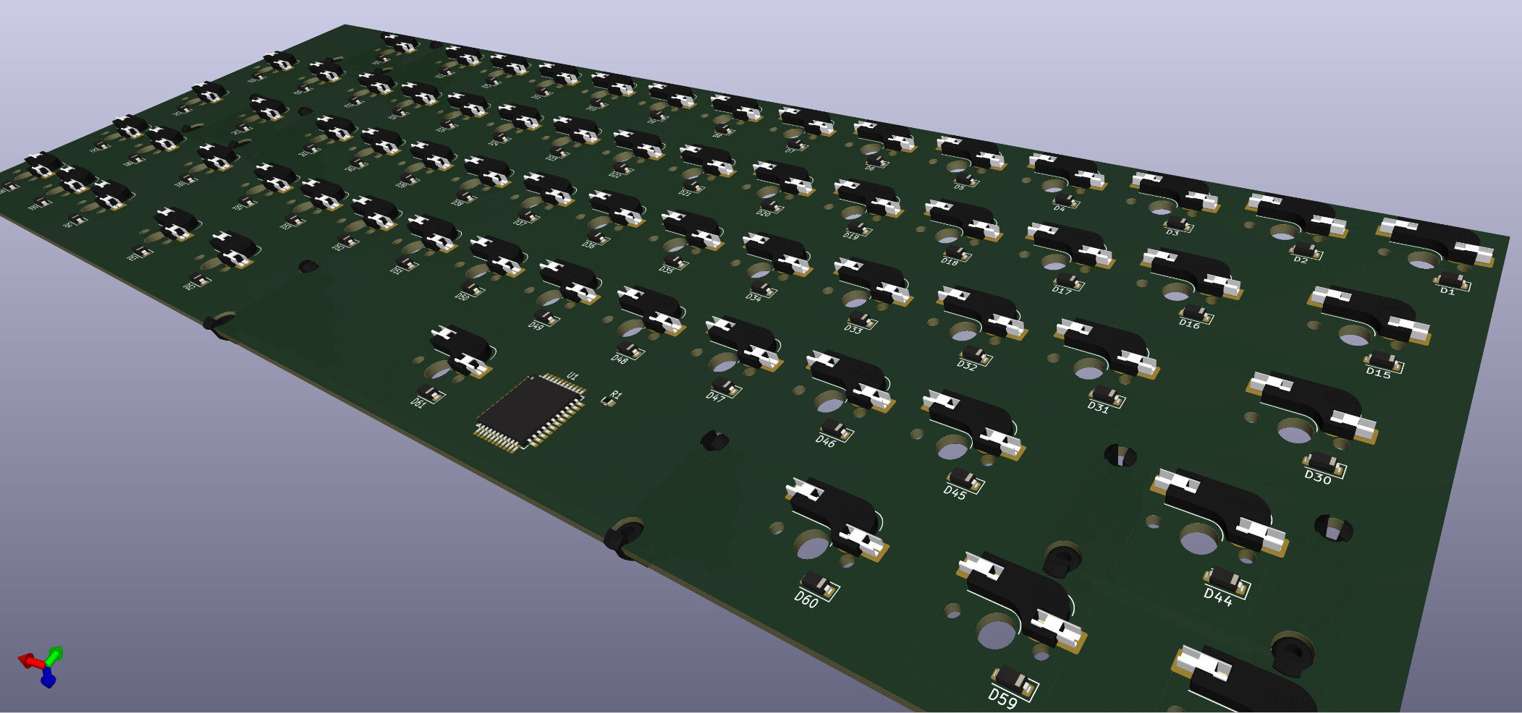Click the D20 silkscreen label
This screenshot has height=713, width=1522.
[764, 213]
